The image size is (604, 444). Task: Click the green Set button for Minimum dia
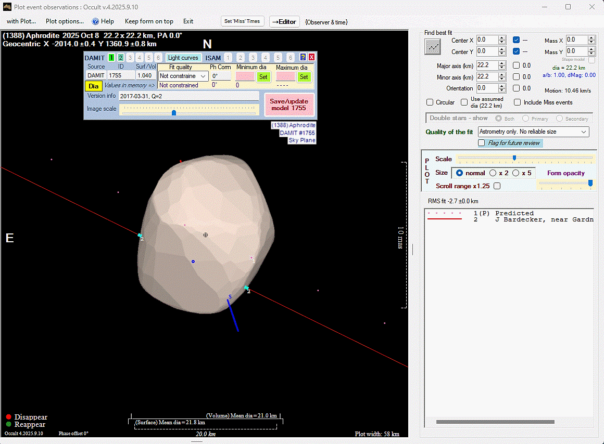click(263, 76)
